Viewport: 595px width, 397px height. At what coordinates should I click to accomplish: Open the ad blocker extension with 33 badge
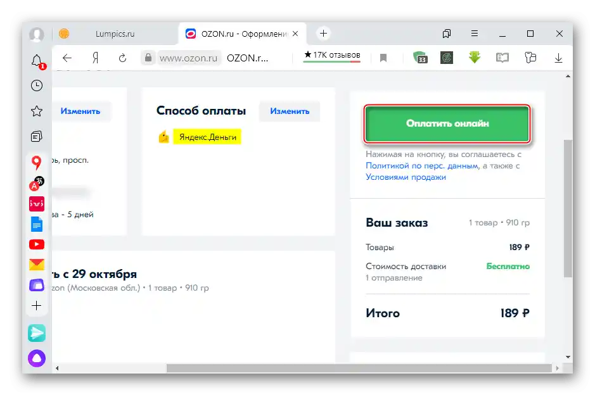tap(420, 58)
